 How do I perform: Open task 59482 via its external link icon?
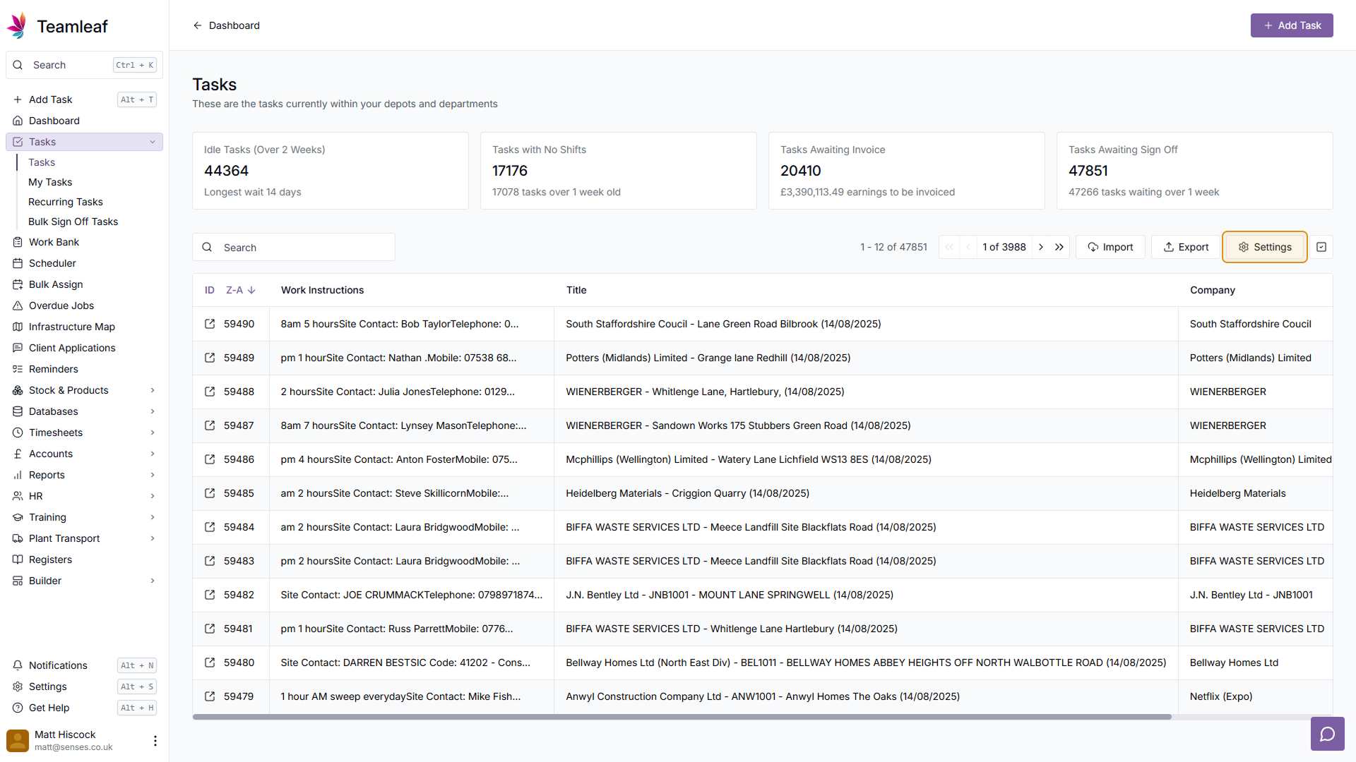point(210,595)
